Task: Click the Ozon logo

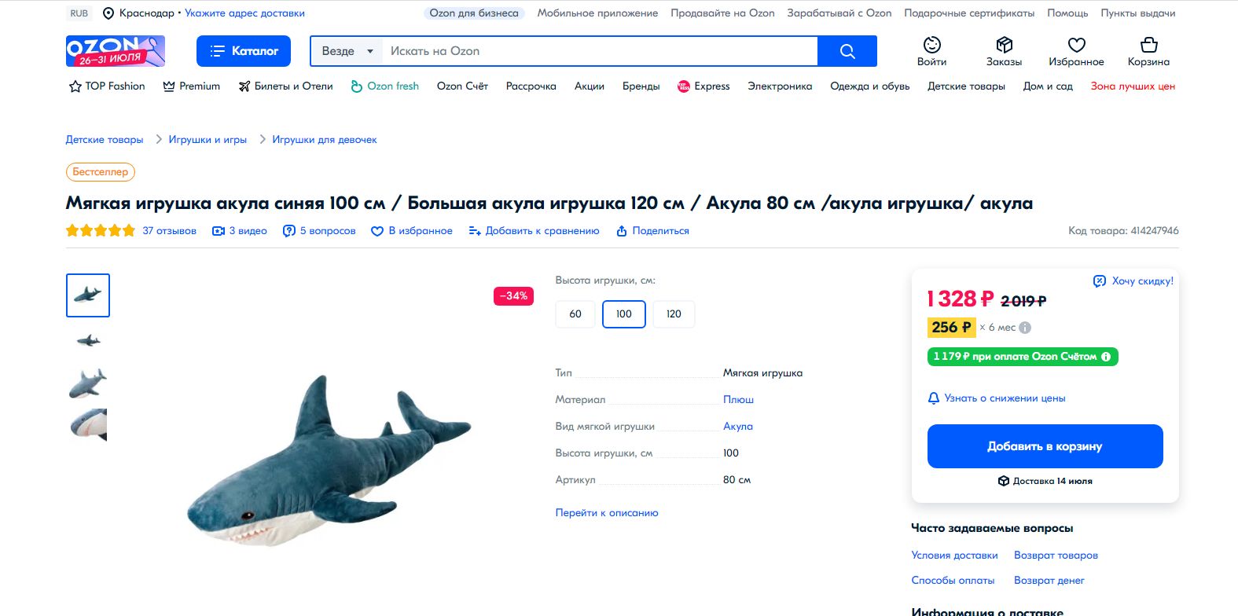Action: click(116, 51)
